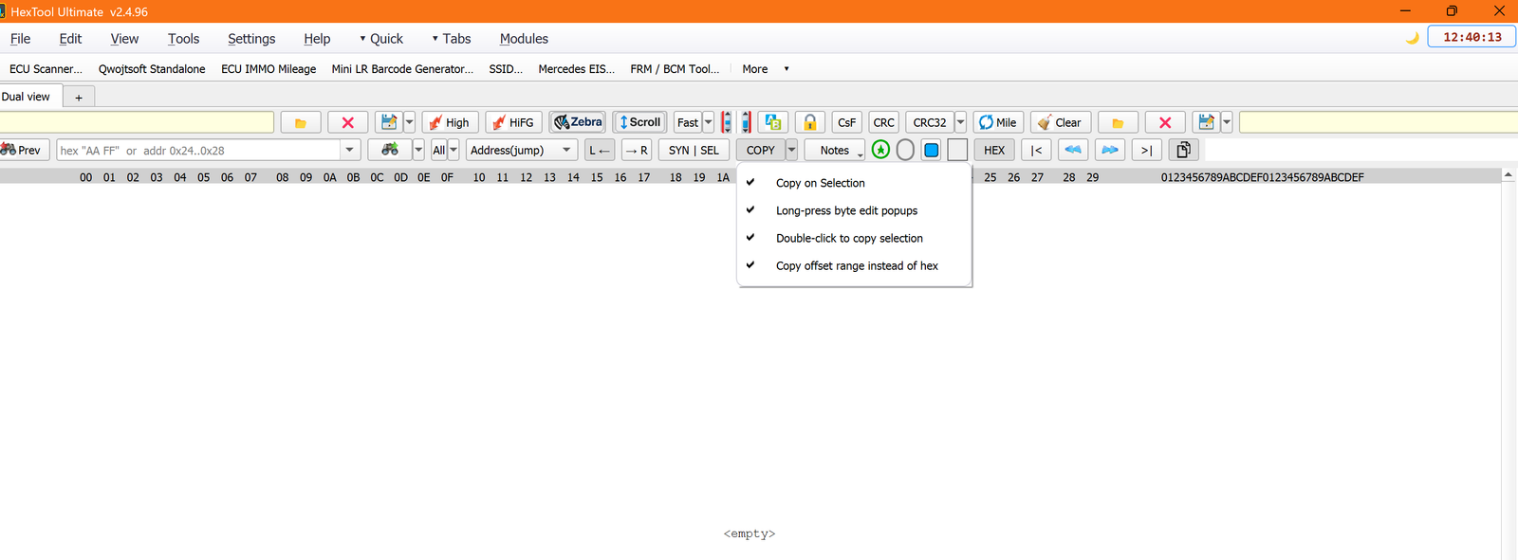Viewport: 1518px width, 560px height.
Task: Click the A/B compare files icon
Action: tap(773, 122)
